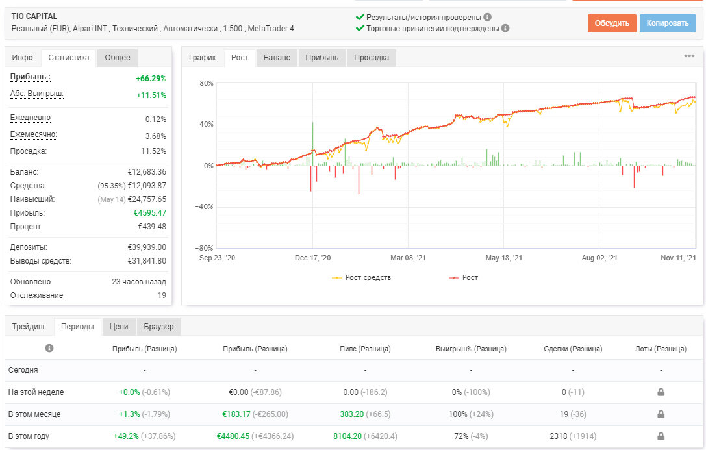Click the €4480.45 yearly profit cell
The image size is (706, 450).
(255, 436)
